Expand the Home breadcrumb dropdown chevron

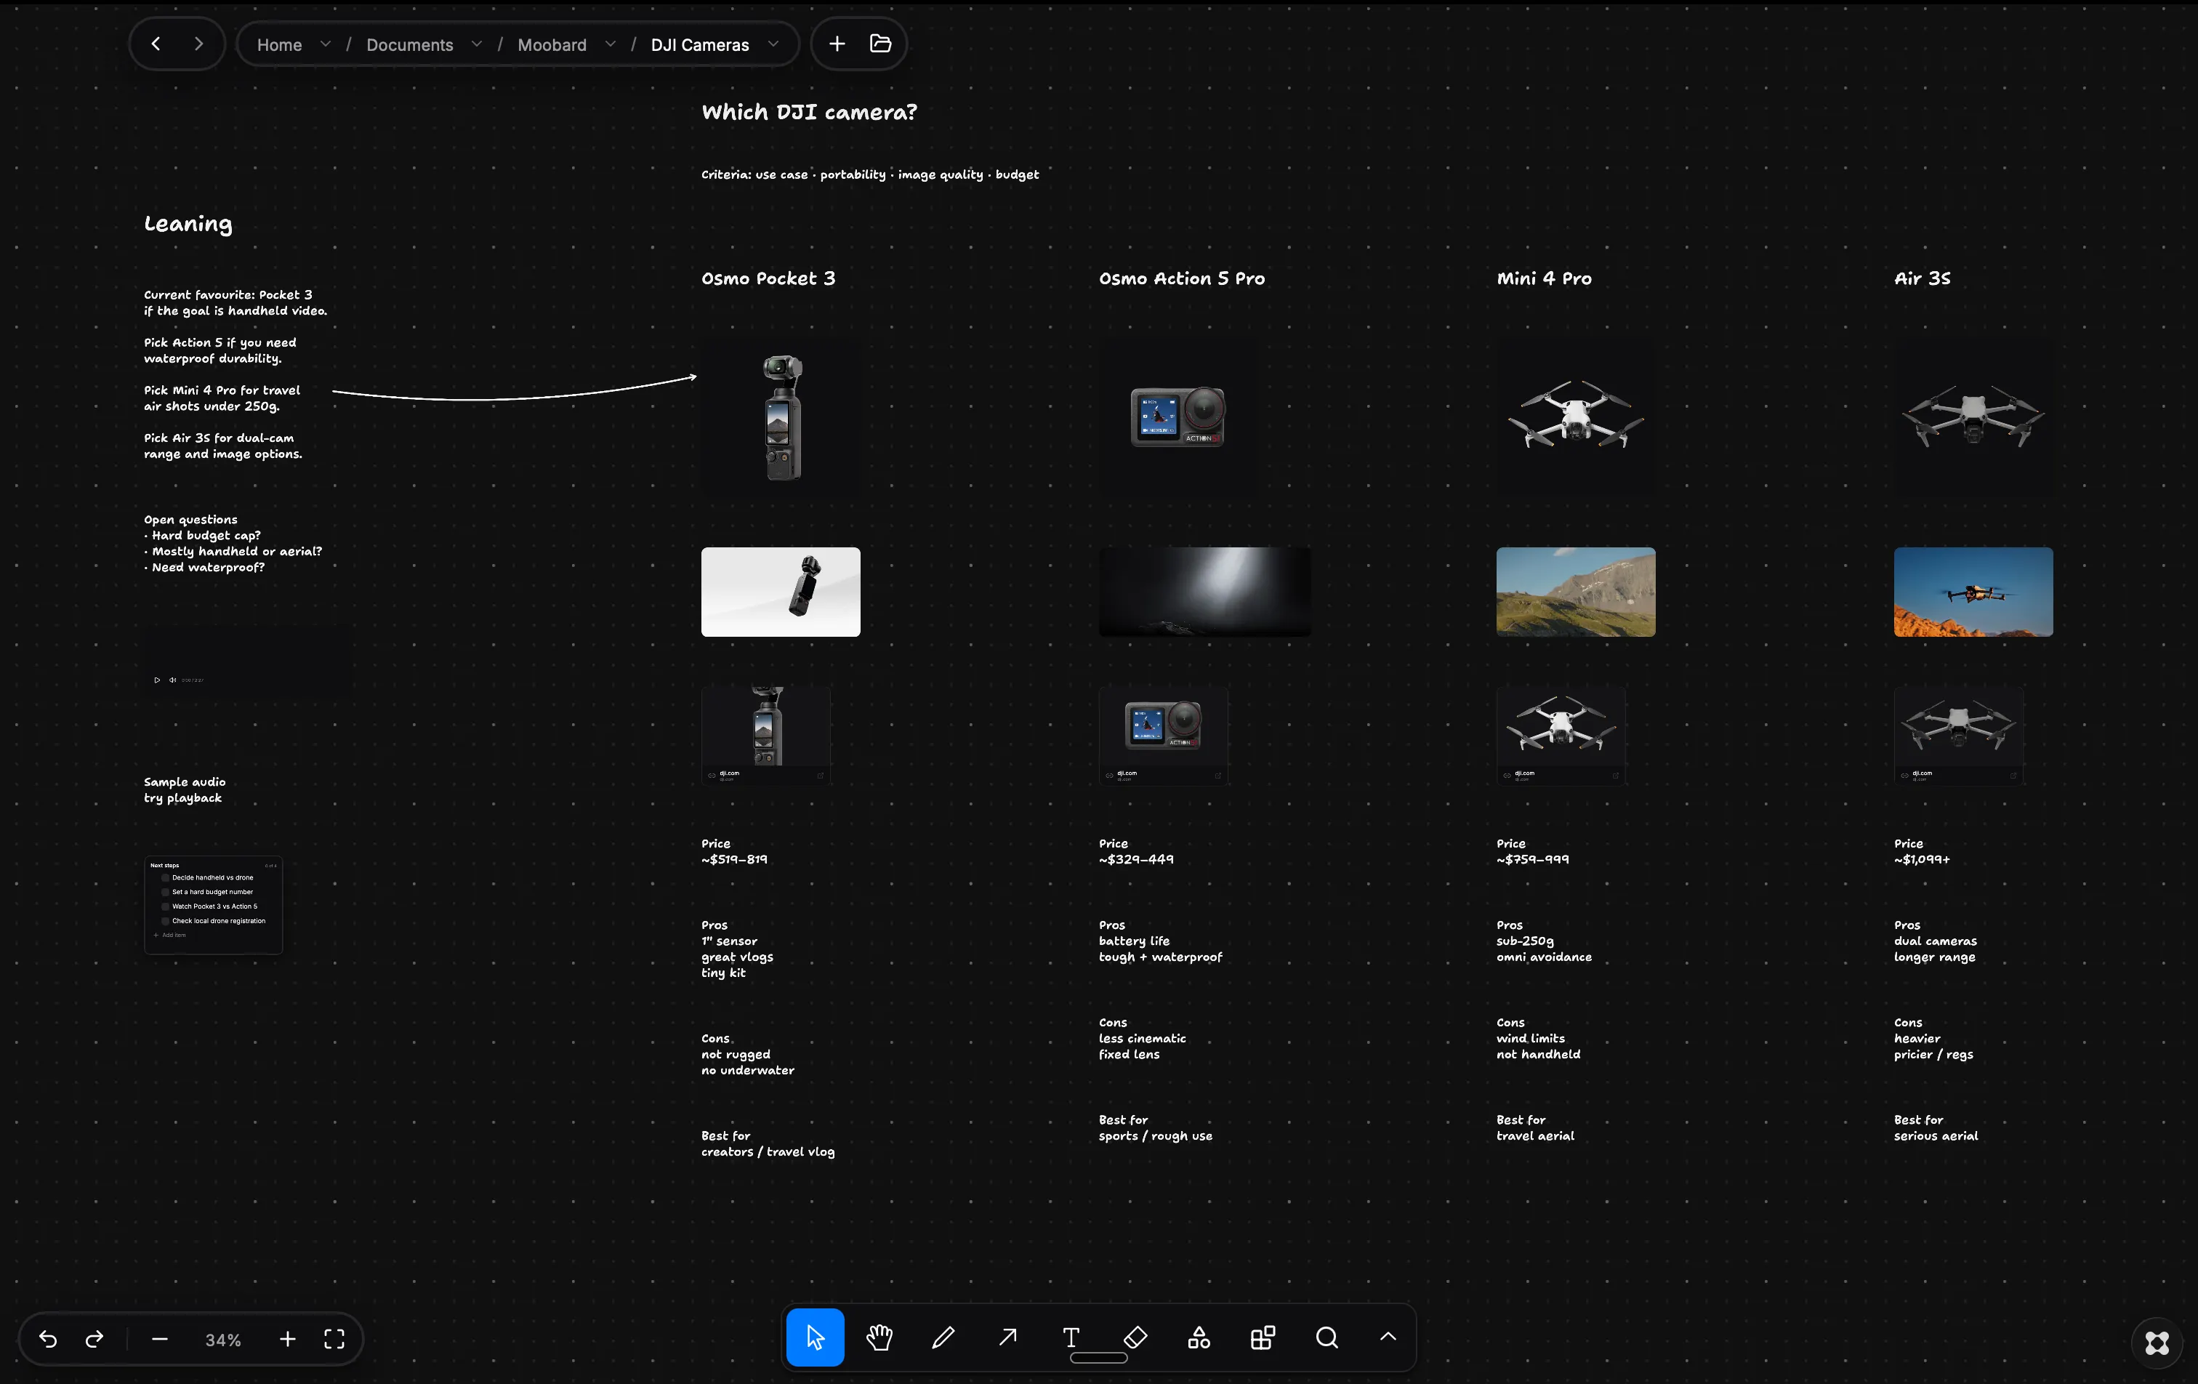[x=325, y=44]
